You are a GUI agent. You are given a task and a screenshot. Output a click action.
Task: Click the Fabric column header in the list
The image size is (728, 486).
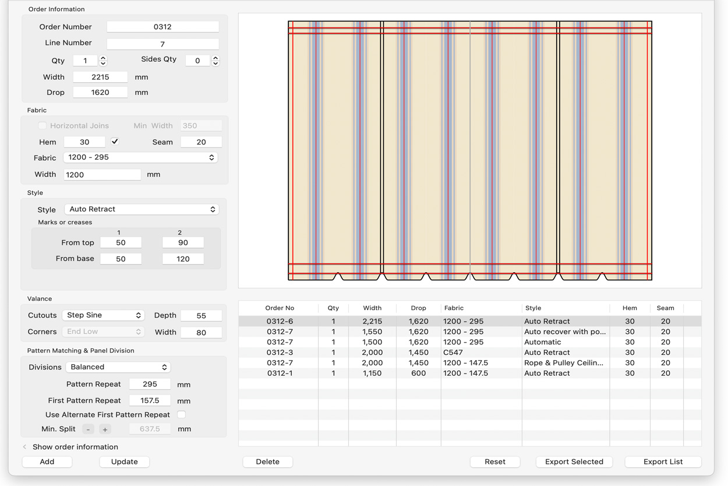454,308
